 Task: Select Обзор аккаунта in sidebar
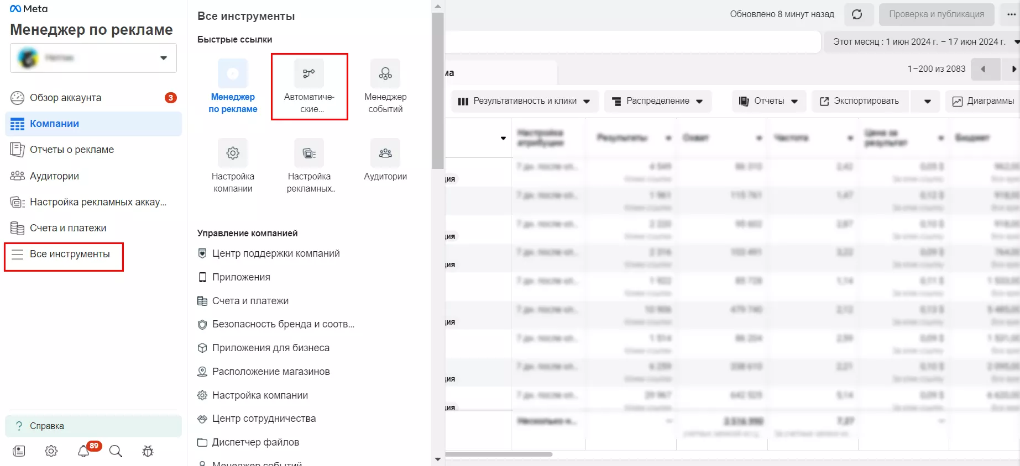[x=93, y=98]
